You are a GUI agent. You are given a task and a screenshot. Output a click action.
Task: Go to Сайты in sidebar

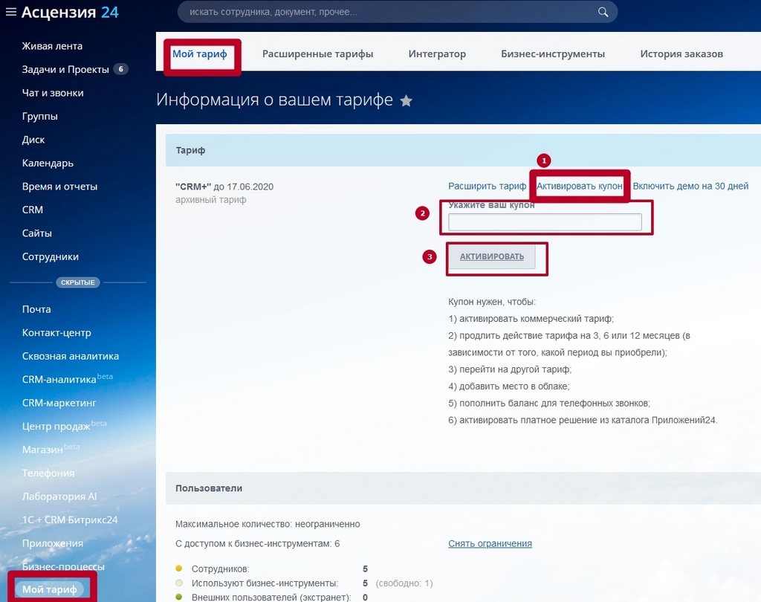[37, 233]
